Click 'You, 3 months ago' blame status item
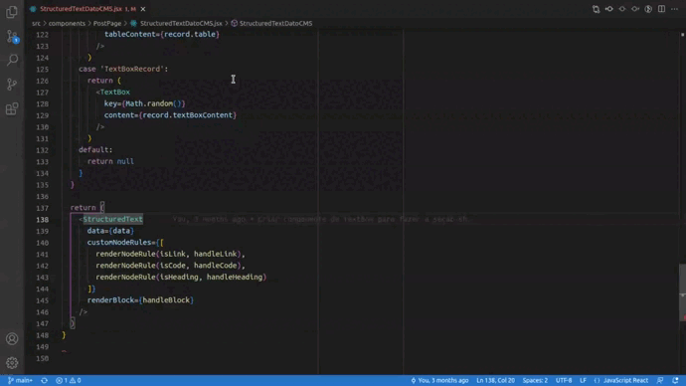Image resolution: width=686 pixels, height=386 pixels. (439, 380)
